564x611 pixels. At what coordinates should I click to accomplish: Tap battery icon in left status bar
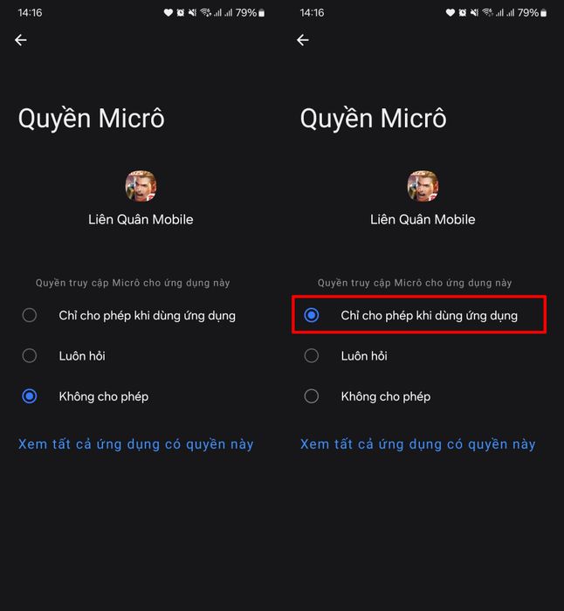point(262,13)
